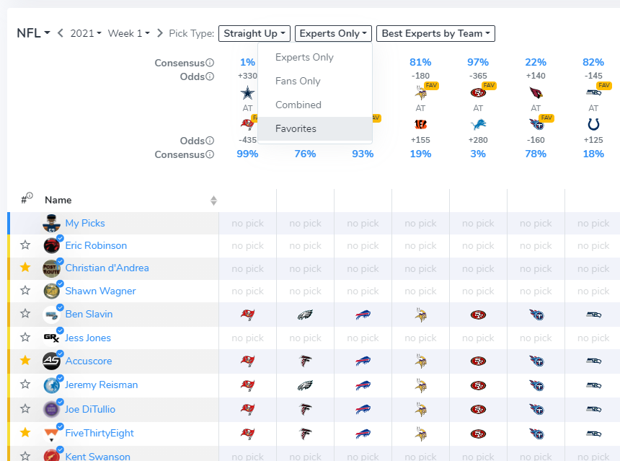Favorite Ben Slavin with star

pos(25,313)
